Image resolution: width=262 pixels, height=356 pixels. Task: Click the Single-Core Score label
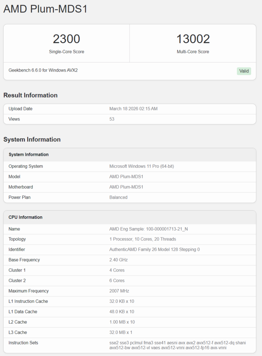[x=66, y=52]
